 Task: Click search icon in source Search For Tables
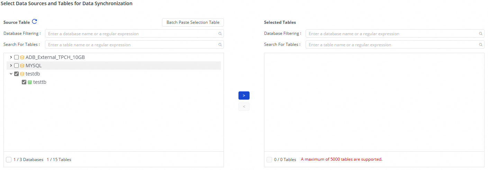coord(220,45)
